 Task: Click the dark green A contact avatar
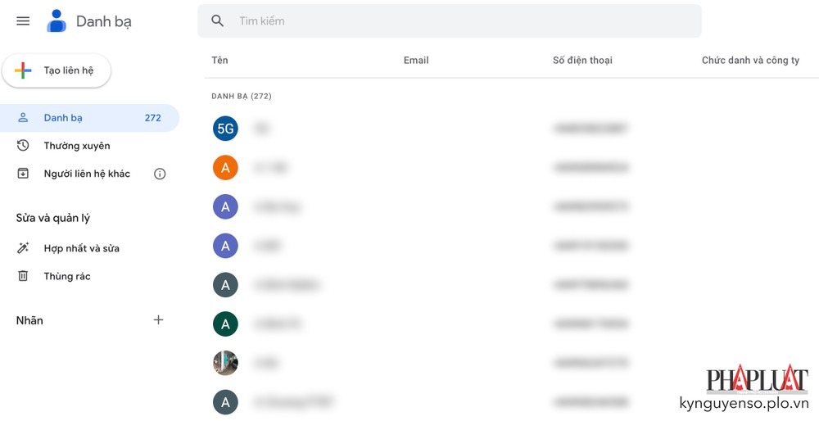[225, 324]
